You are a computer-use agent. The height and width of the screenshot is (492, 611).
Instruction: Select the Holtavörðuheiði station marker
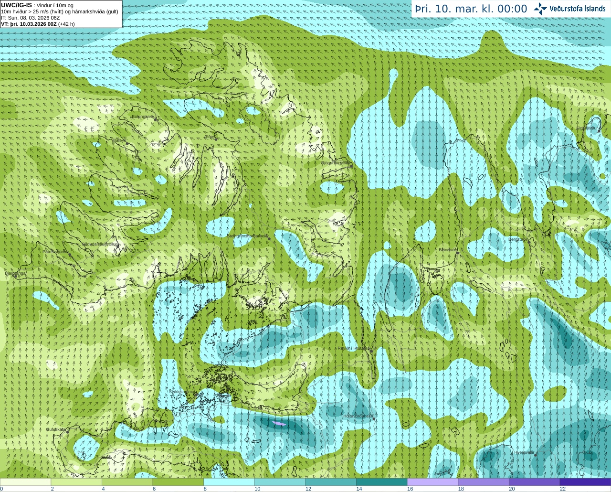click(374, 419)
